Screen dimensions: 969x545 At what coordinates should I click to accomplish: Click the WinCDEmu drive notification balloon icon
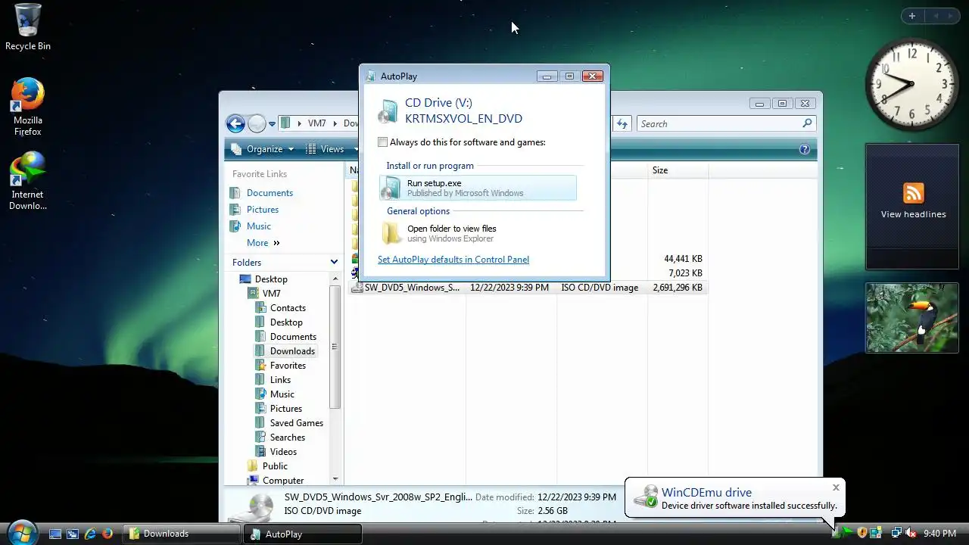click(645, 497)
